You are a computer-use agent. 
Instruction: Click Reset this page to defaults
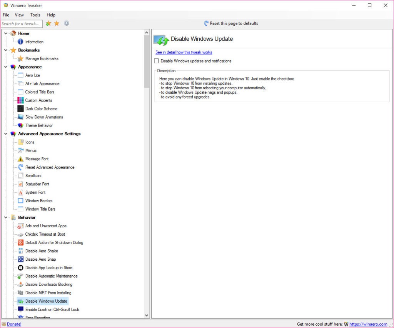(x=231, y=23)
